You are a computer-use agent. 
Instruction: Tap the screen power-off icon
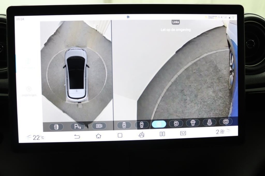(x=183, y=133)
